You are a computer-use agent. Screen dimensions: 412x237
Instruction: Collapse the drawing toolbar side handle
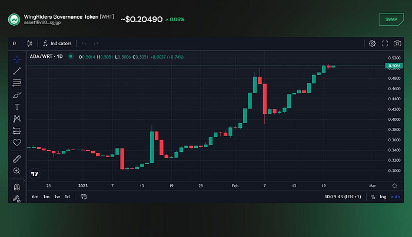25,181
